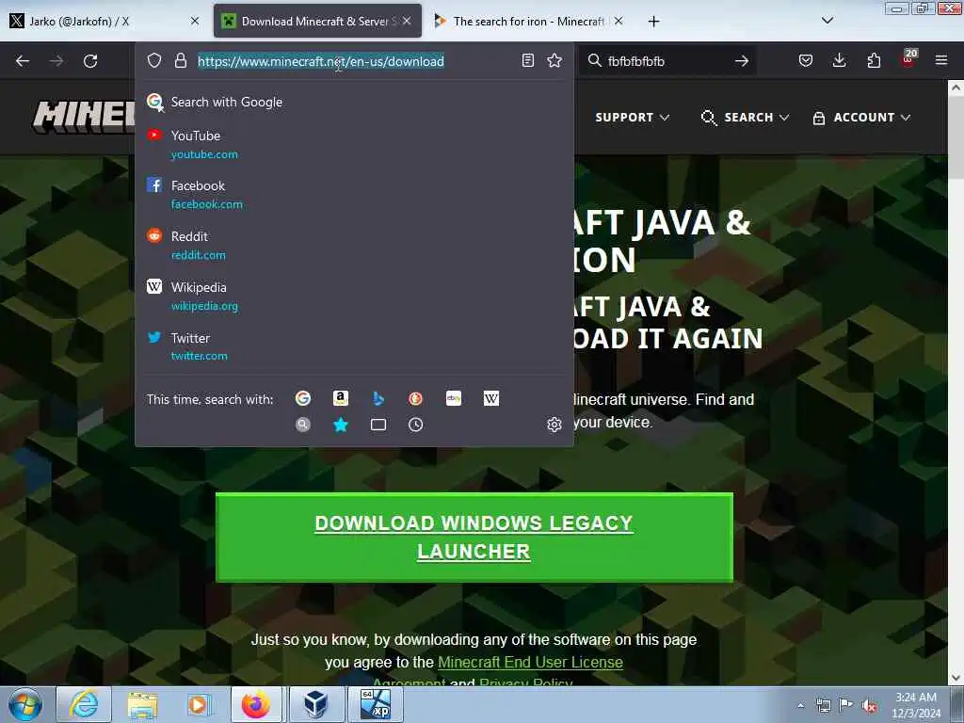The width and height of the screenshot is (964, 723).
Task: Search this time with eBay
Action: pos(454,398)
